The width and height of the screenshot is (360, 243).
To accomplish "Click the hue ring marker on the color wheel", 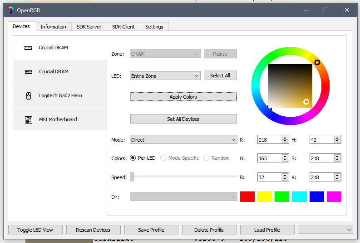I will [317, 62].
